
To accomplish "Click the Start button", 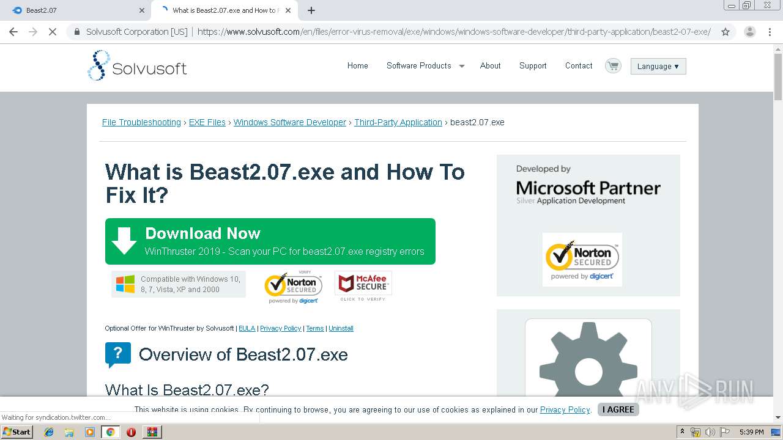I will coord(17,432).
